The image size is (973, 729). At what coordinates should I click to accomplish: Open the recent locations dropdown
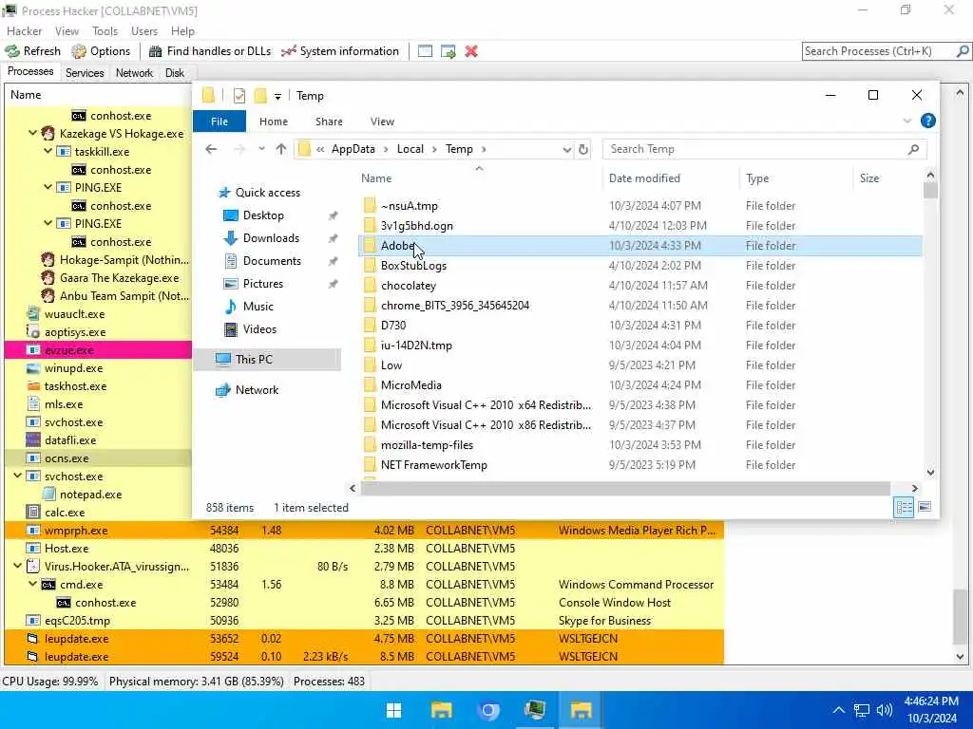click(262, 149)
